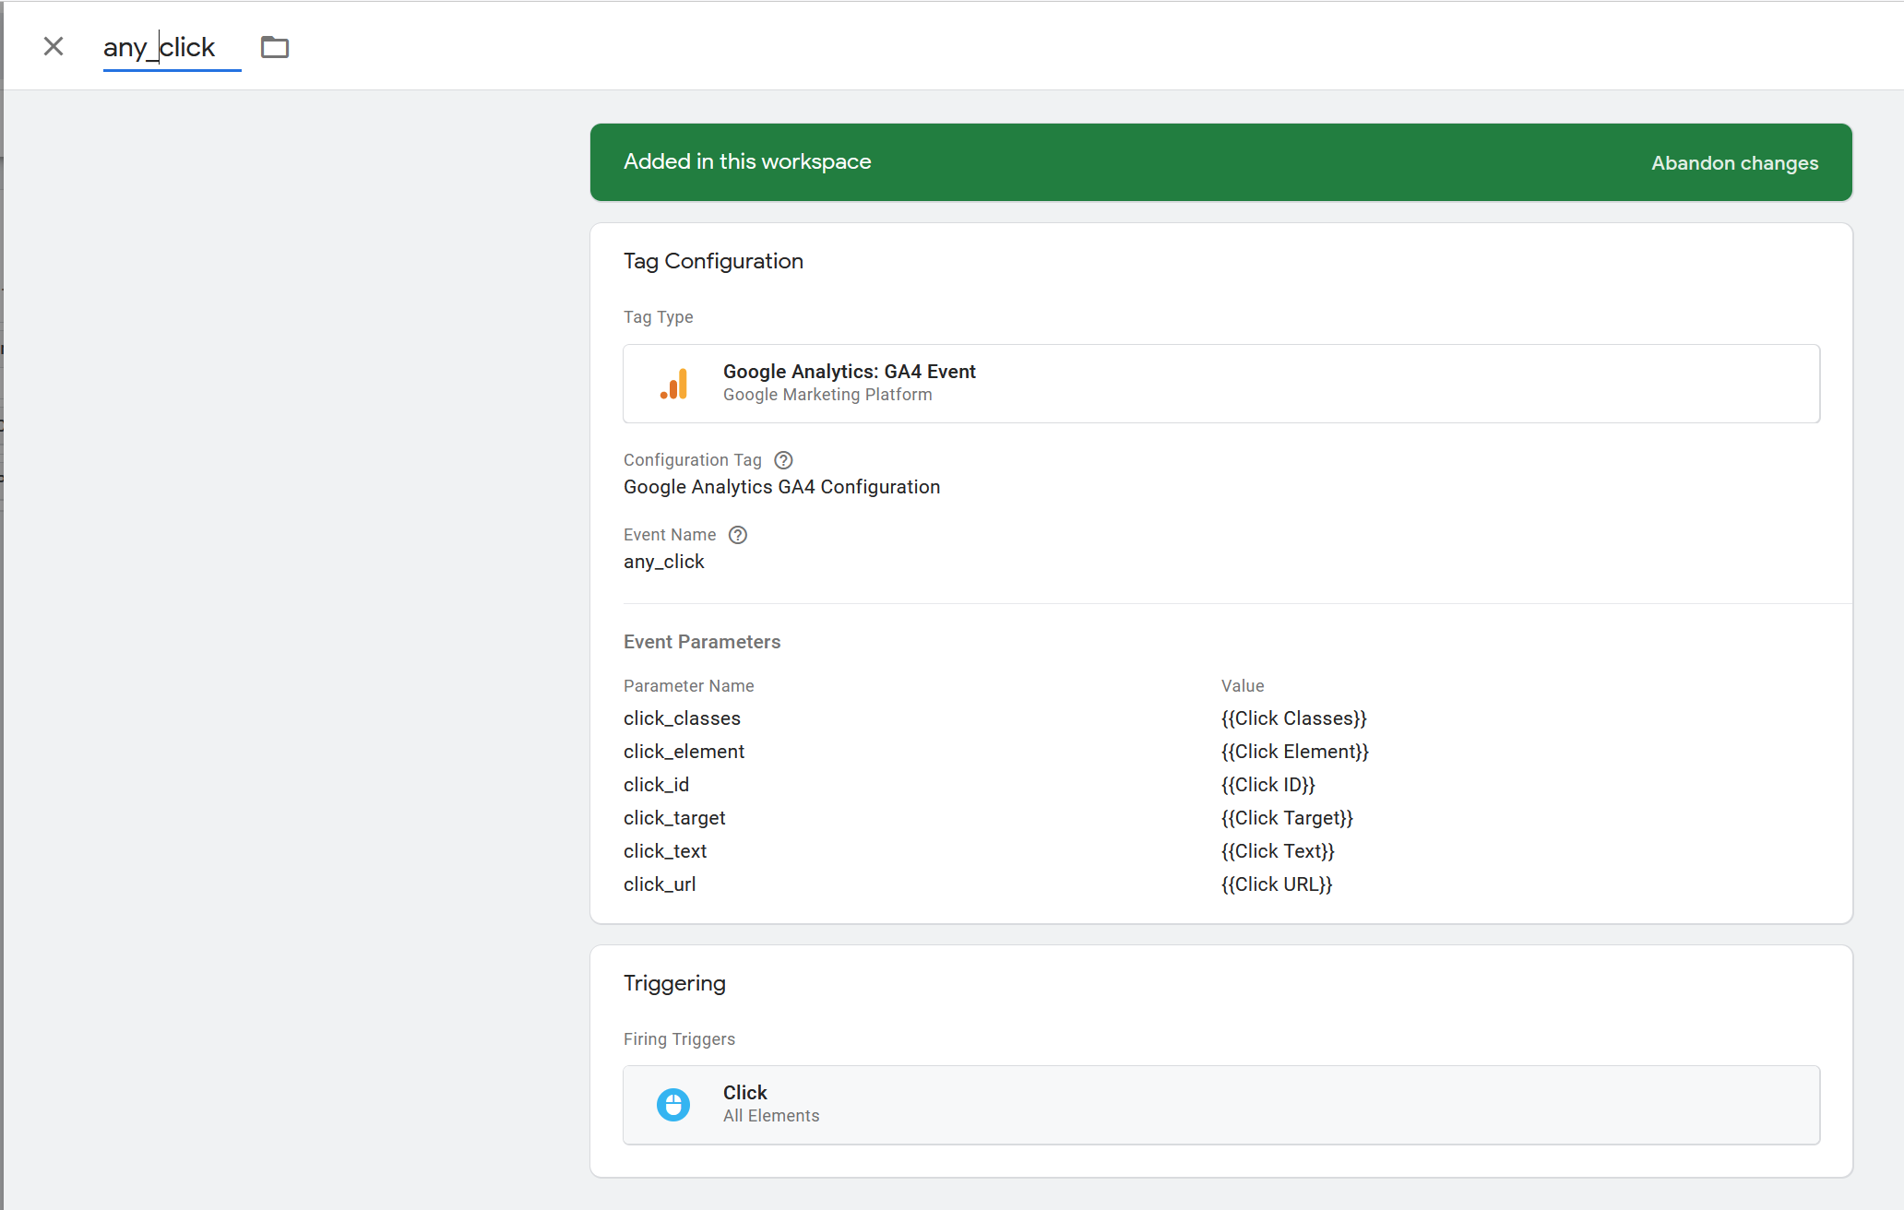Click the Google Analytics GA4 Configuration text
The image size is (1904, 1210).
coord(781,487)
